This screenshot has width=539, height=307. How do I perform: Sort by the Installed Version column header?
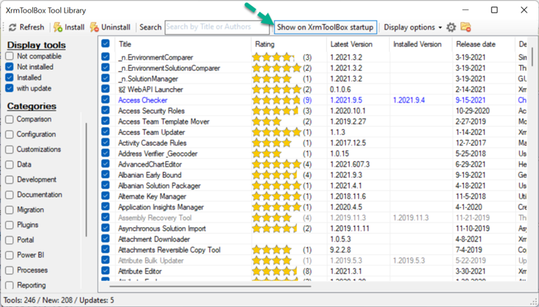[421, 44]
